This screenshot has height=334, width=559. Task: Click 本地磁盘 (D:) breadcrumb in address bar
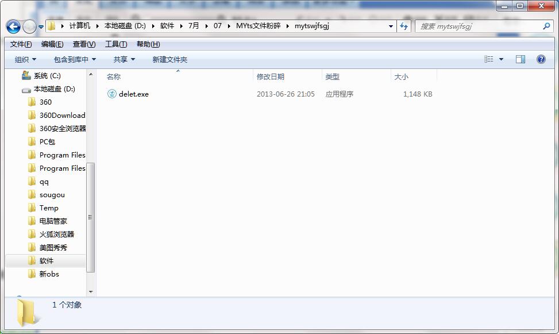[x=125, y=26]
